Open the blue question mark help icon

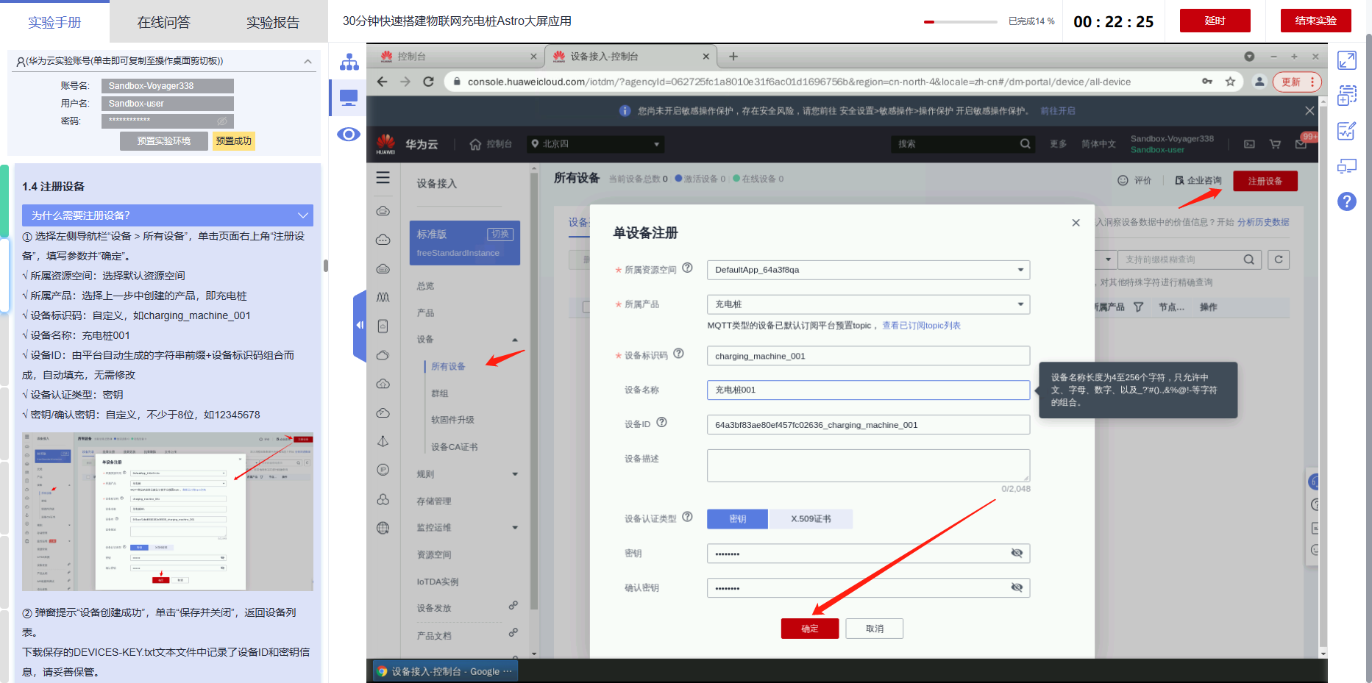pos(1347,201)
